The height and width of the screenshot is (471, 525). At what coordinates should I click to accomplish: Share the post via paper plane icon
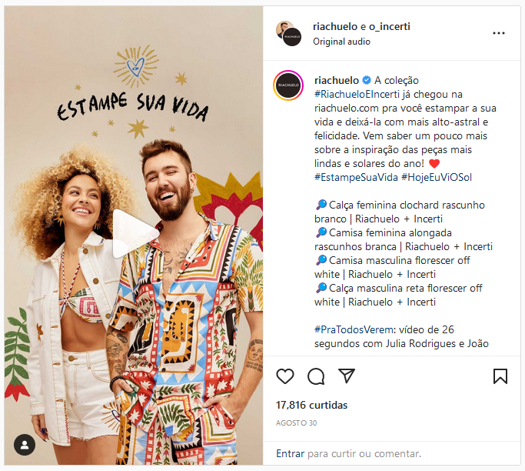coord(346,376)
